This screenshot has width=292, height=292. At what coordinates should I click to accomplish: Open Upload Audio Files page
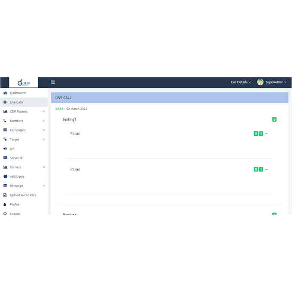[x=24, y=195]
